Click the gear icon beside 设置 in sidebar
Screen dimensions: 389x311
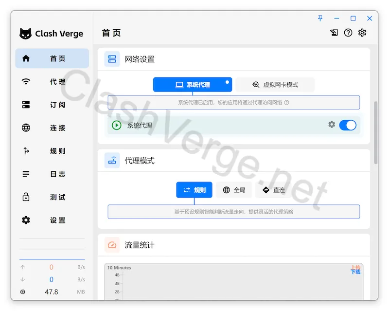[x=26, y=220]
